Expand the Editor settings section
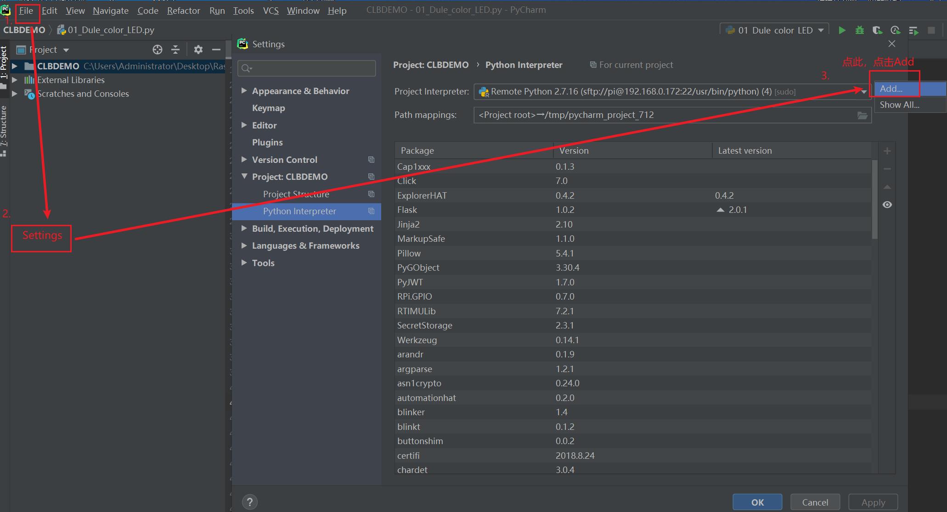Image resolution: width=947 pixels, height=512 pixels. pos(244,125)
